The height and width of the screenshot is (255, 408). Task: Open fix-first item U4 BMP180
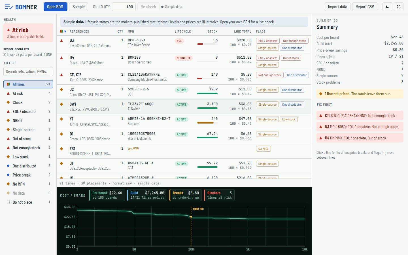coord(360,138)
